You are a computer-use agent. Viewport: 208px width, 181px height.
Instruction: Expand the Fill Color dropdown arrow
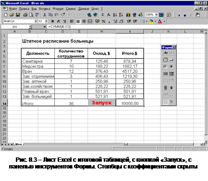[155, 21]
